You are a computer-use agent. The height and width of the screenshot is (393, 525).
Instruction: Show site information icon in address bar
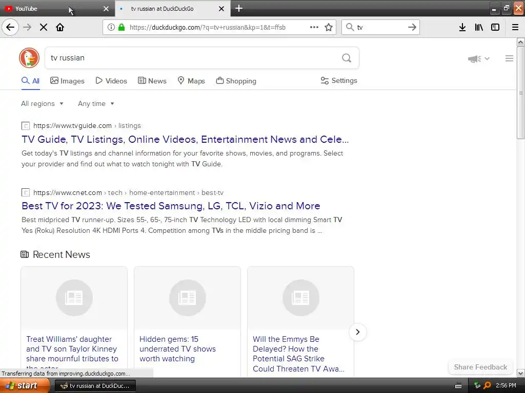[111, 27]
